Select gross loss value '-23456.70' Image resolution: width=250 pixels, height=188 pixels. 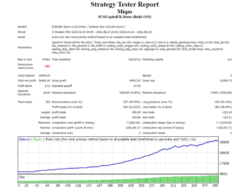[x=225, y=81]
